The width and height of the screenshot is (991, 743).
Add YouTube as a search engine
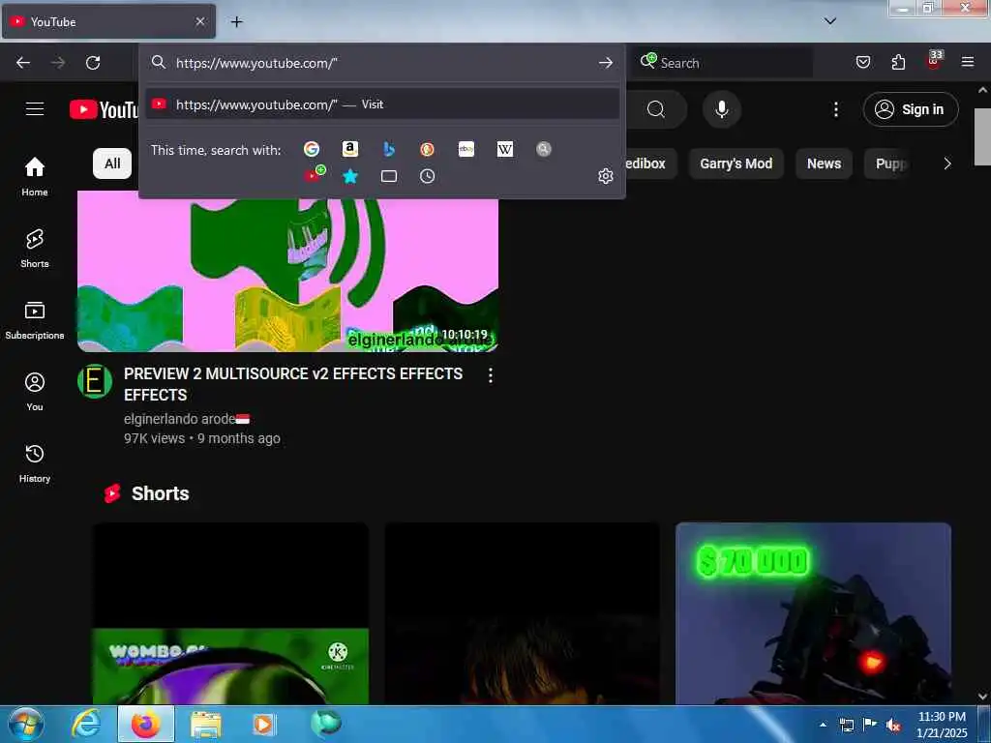tap(315, 174)
